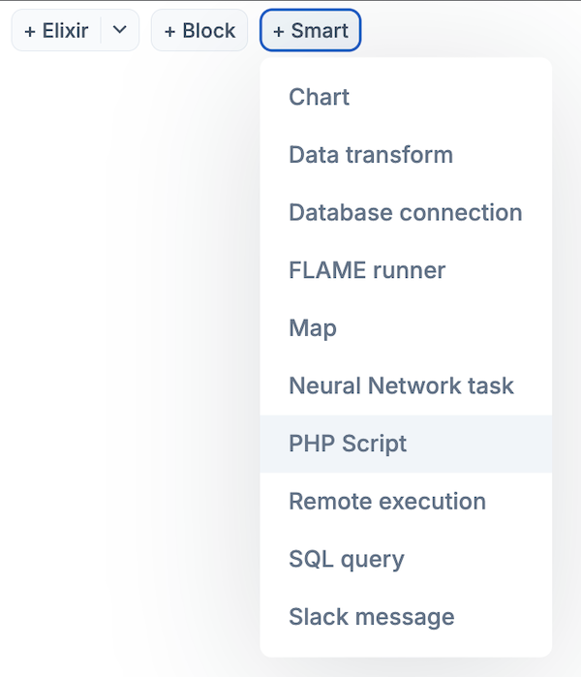This screenshot has height=677, width=581.
Task: Add a Slack message smart cell
Action: click(371, 617)
